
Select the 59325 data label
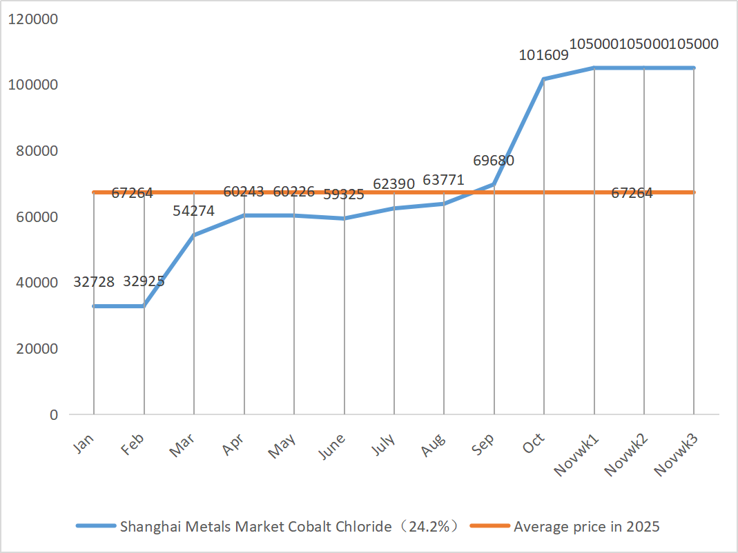343,194
